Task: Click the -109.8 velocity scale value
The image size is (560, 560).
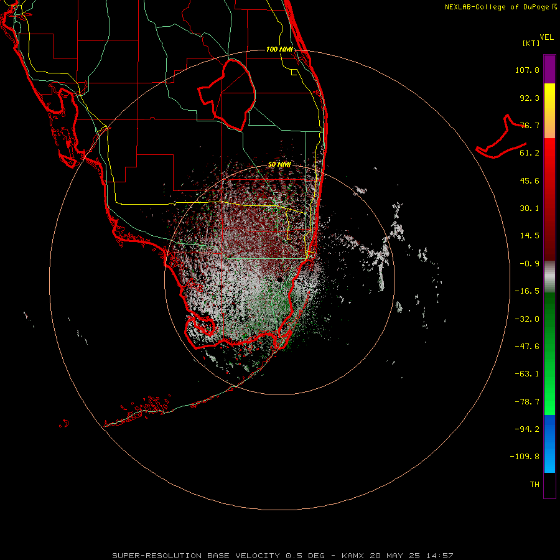Action: click(x=525, y=457)
